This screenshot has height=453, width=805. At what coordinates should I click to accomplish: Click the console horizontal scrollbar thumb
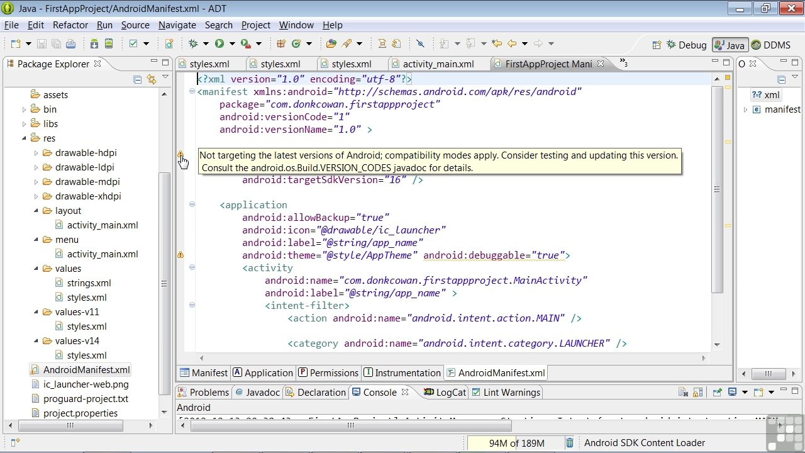(352, 425)
